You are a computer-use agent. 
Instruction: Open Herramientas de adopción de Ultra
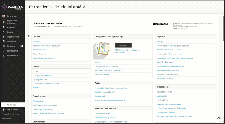coord(108,71)
